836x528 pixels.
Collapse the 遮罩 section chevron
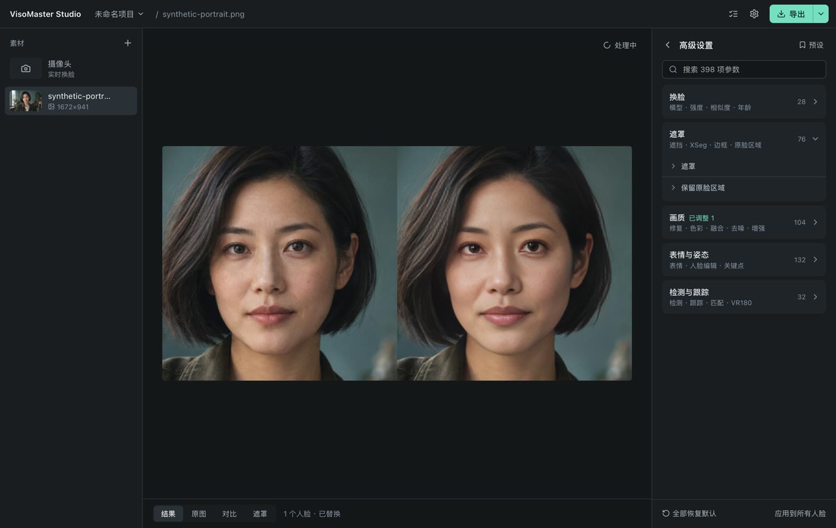pyautogui.click(x=815, y=139)
